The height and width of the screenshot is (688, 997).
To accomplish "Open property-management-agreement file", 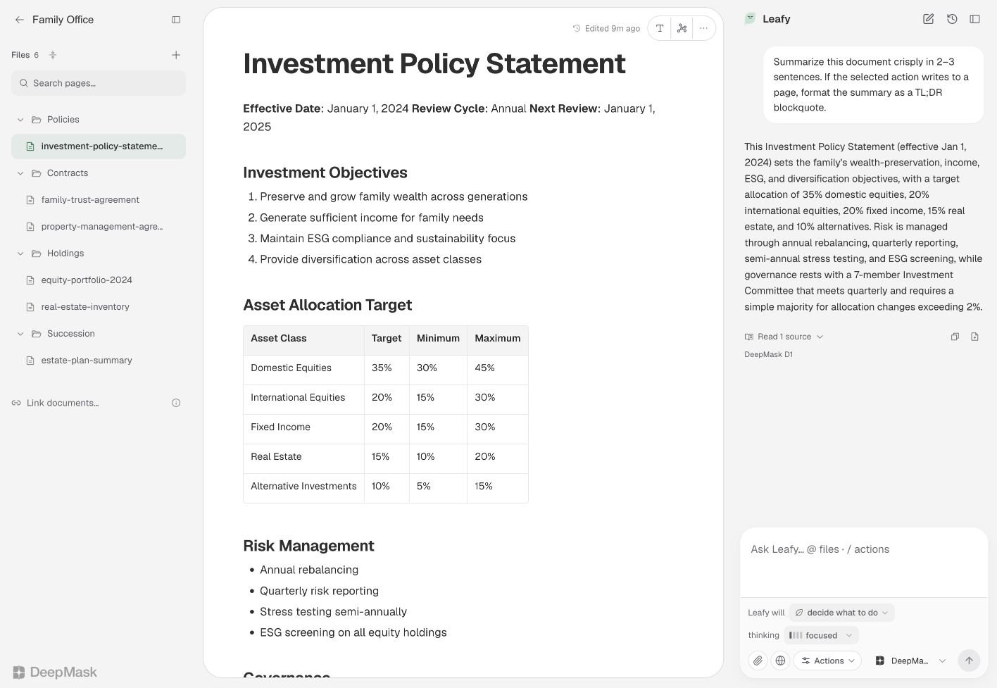I will 99,227.
